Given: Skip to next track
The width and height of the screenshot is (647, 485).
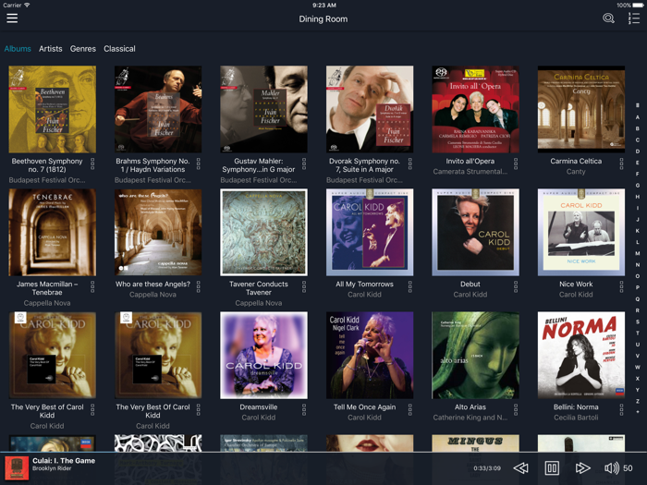Looking at the screenshot, I should coord(582,467).
